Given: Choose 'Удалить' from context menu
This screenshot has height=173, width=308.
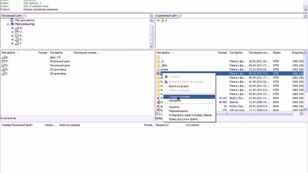Looking at the screenshot, I should (189, 107).
